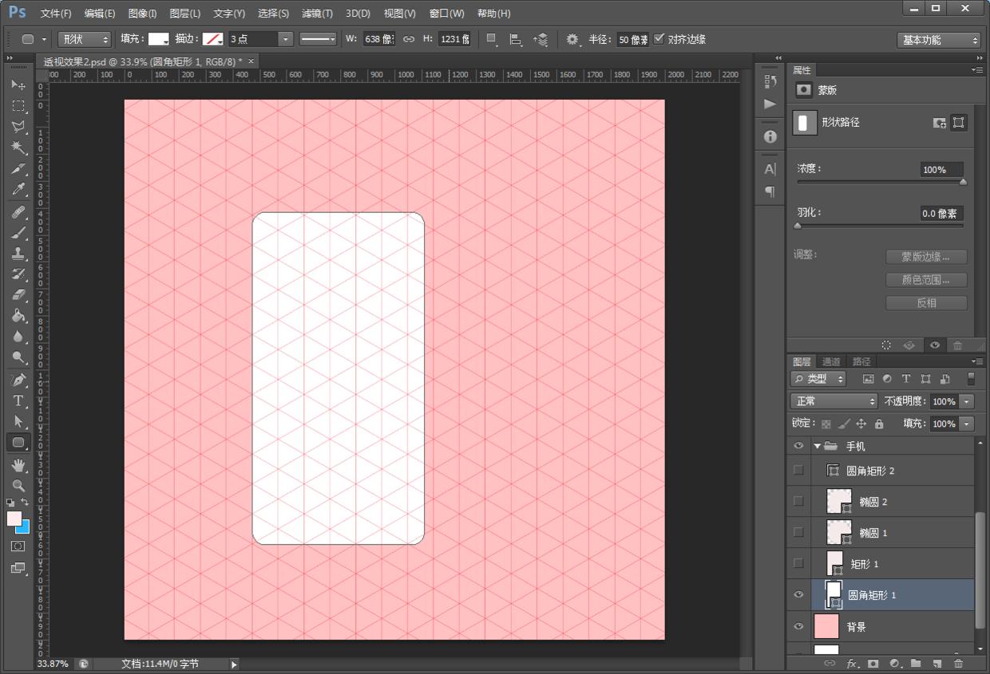The height and width of the screenshot is (674, 990).
Task: Click the 反相 button
Action: (x=926, y=303)
